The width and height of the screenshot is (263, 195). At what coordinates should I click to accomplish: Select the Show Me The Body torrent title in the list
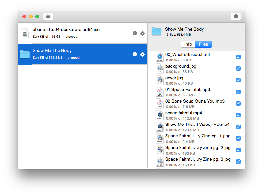[52, 51]
